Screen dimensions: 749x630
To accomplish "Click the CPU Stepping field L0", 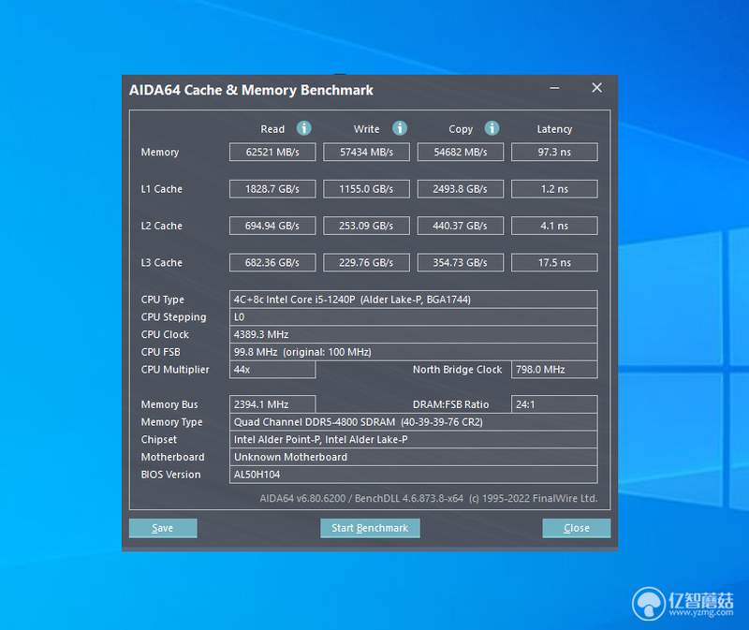I will coord(413,317).
